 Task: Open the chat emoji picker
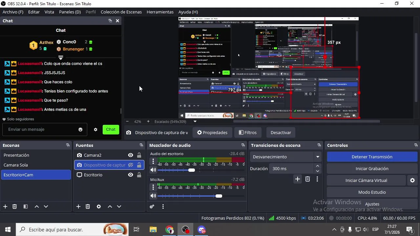(80, 129)
